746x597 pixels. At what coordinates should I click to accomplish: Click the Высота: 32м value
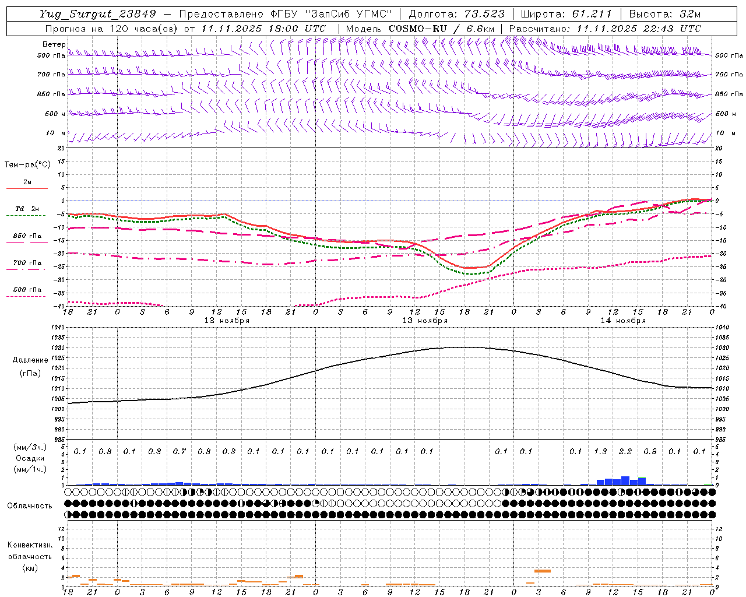664,14
